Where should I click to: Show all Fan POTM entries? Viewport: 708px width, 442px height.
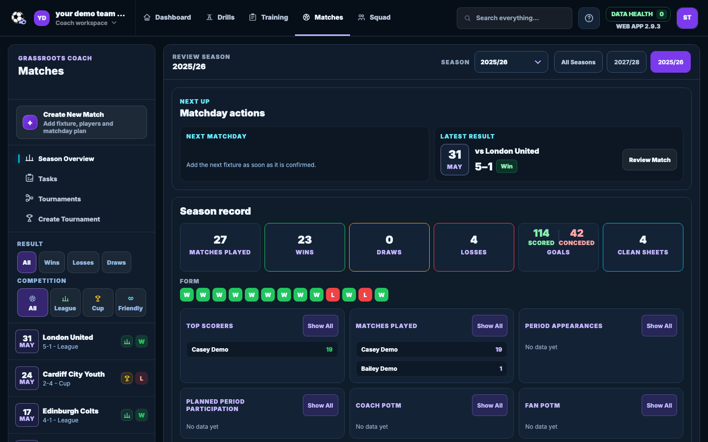click(x=659, y=405)
